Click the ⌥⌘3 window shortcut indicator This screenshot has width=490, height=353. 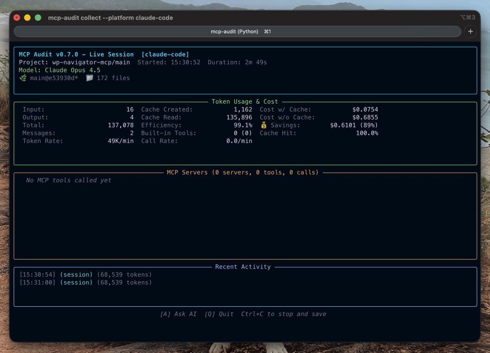468,18
